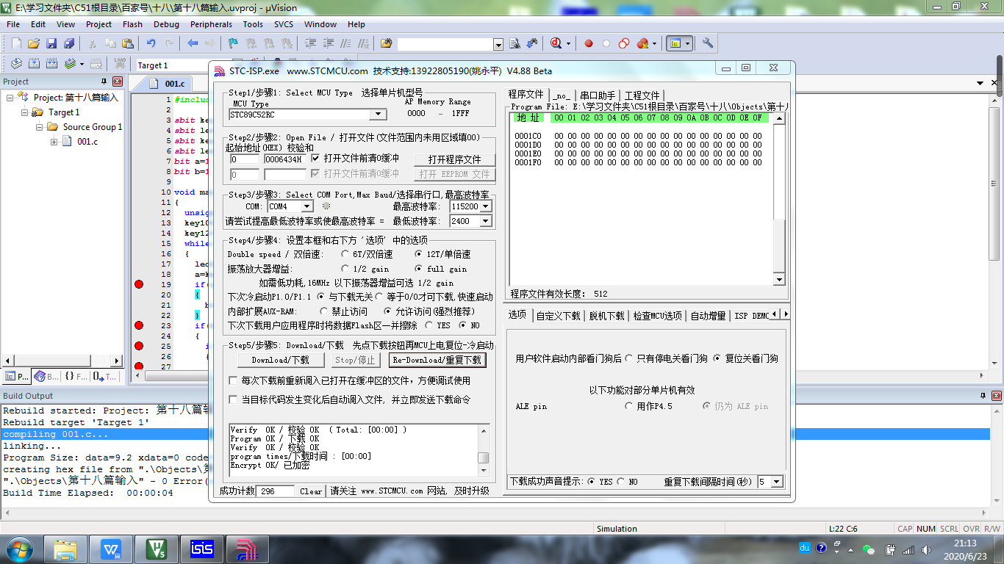Open the max baud rate dropdown showing 115200
1004x564 pixels.
pos(485,206)
